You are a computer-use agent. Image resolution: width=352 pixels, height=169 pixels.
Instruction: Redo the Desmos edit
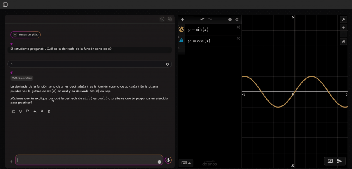click(x=210, y=20)
